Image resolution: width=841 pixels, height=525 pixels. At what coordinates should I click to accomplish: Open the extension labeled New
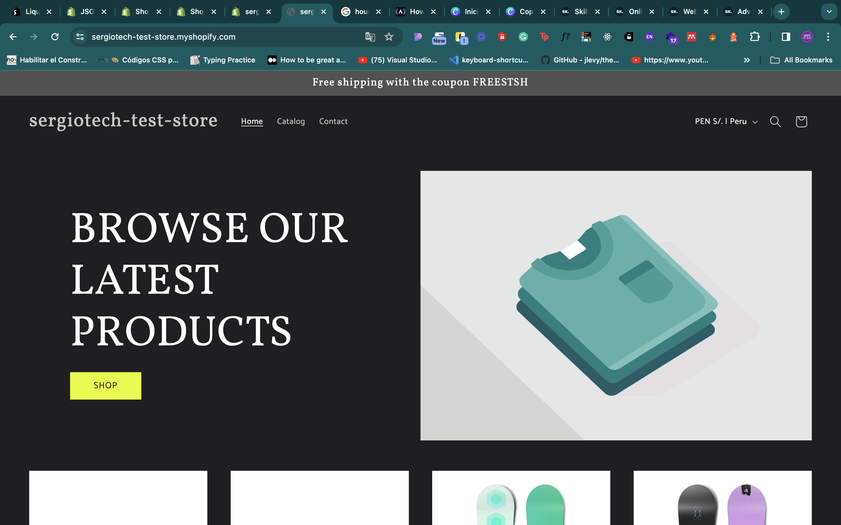pos(439,38)
